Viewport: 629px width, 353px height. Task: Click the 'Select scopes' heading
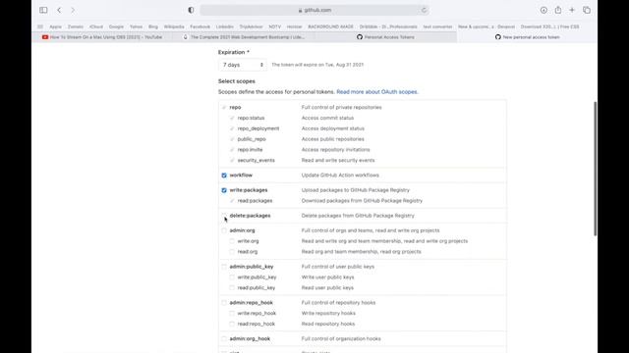237,81
